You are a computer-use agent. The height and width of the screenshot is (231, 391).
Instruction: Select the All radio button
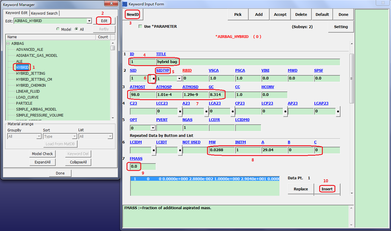(x=77, y=29)
